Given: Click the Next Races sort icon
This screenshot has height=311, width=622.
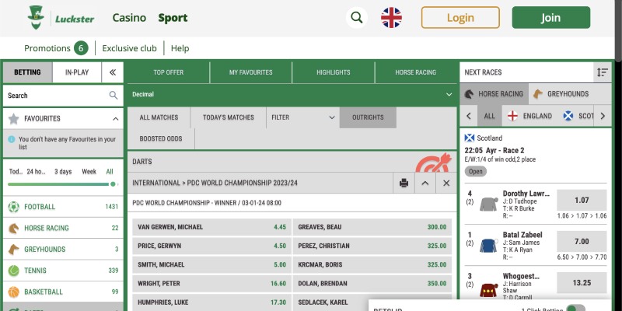Looking at the screenshot, I should (x=602, y=72).
